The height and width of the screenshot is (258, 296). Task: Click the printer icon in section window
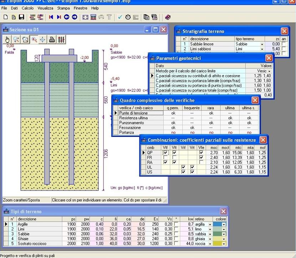52,40
